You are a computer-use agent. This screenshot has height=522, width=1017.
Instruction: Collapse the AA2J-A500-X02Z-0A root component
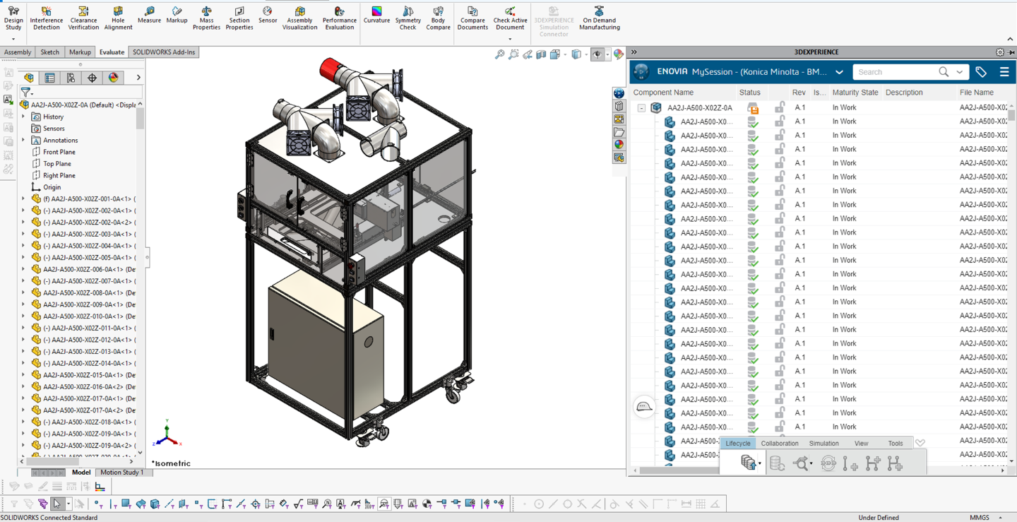pyautogui.click(x=641, y=108)
